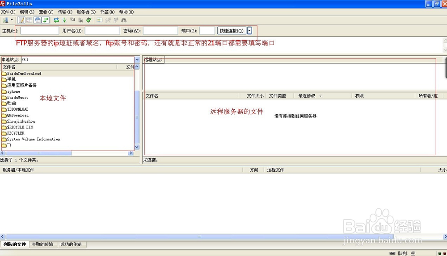Select the BaiduYunDownload folder
The width and height of the screenshot is (447, 256).
click(x=24, y=74)
